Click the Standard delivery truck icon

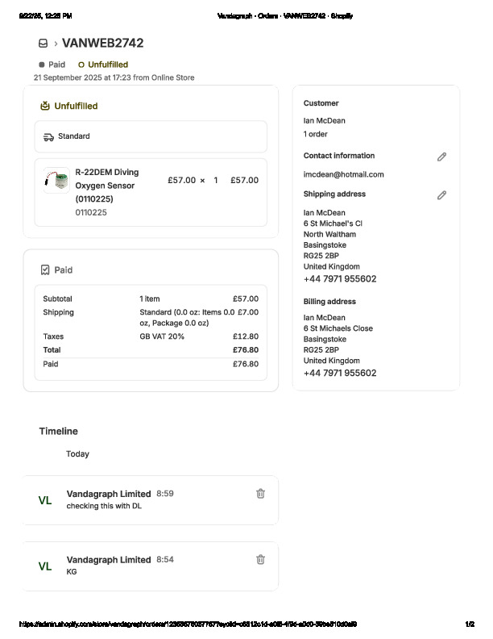tap(48, 137)
